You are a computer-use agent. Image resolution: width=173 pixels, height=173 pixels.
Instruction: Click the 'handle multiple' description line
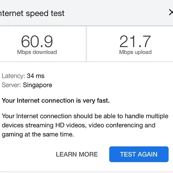click(85, 116)
